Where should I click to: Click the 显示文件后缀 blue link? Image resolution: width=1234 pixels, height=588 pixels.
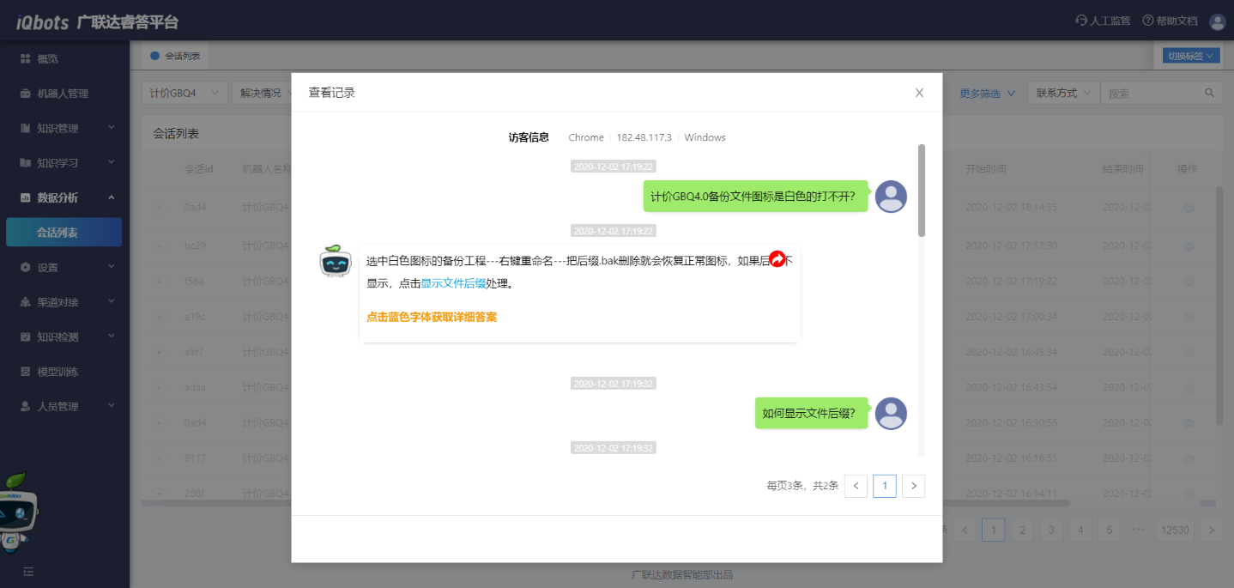click(453, 283)
